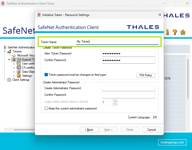Screen dimensions: 192x150
Task: Uncheck Token password must be changed on first logon
Action: coord(46,75)
